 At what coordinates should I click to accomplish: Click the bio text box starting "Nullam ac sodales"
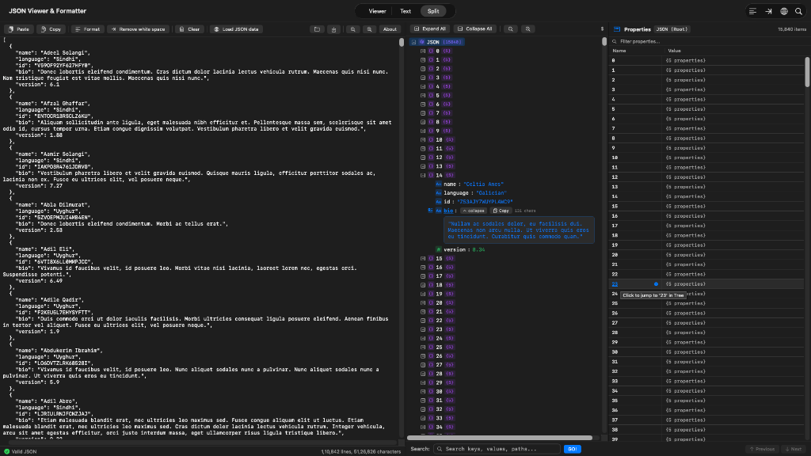[x=519, y=230]
